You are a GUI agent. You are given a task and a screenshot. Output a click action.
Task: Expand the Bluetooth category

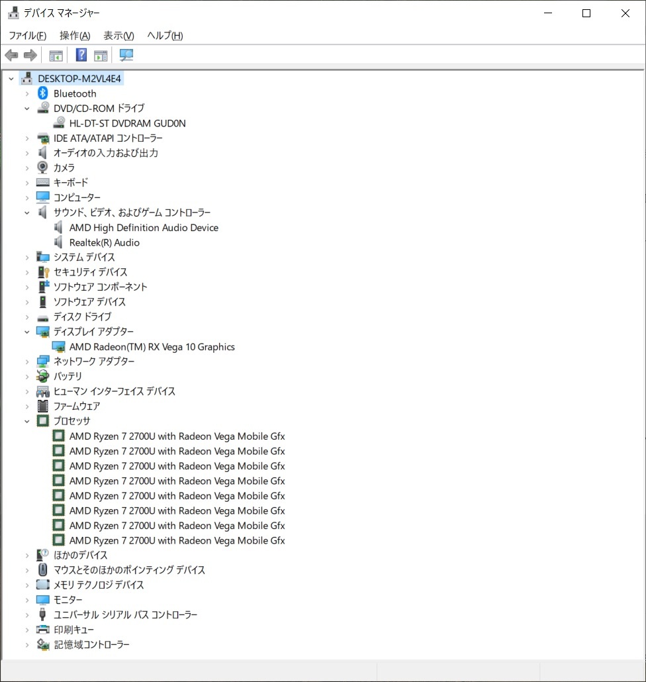pyautogui.click(x=27, y=93)
